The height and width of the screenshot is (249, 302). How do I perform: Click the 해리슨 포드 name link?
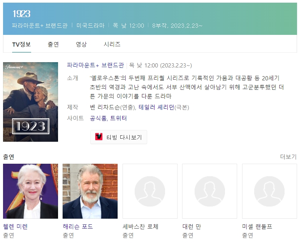(x=78, y=227)
